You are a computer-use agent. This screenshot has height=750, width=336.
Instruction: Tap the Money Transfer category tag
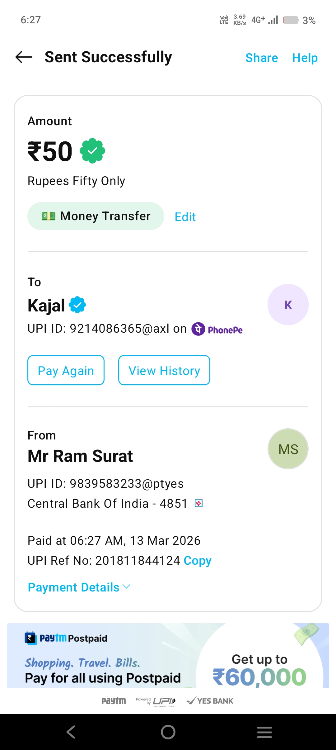96,216
